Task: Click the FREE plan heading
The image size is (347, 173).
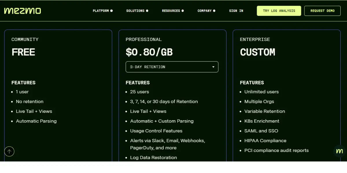Action: [23, 52]
